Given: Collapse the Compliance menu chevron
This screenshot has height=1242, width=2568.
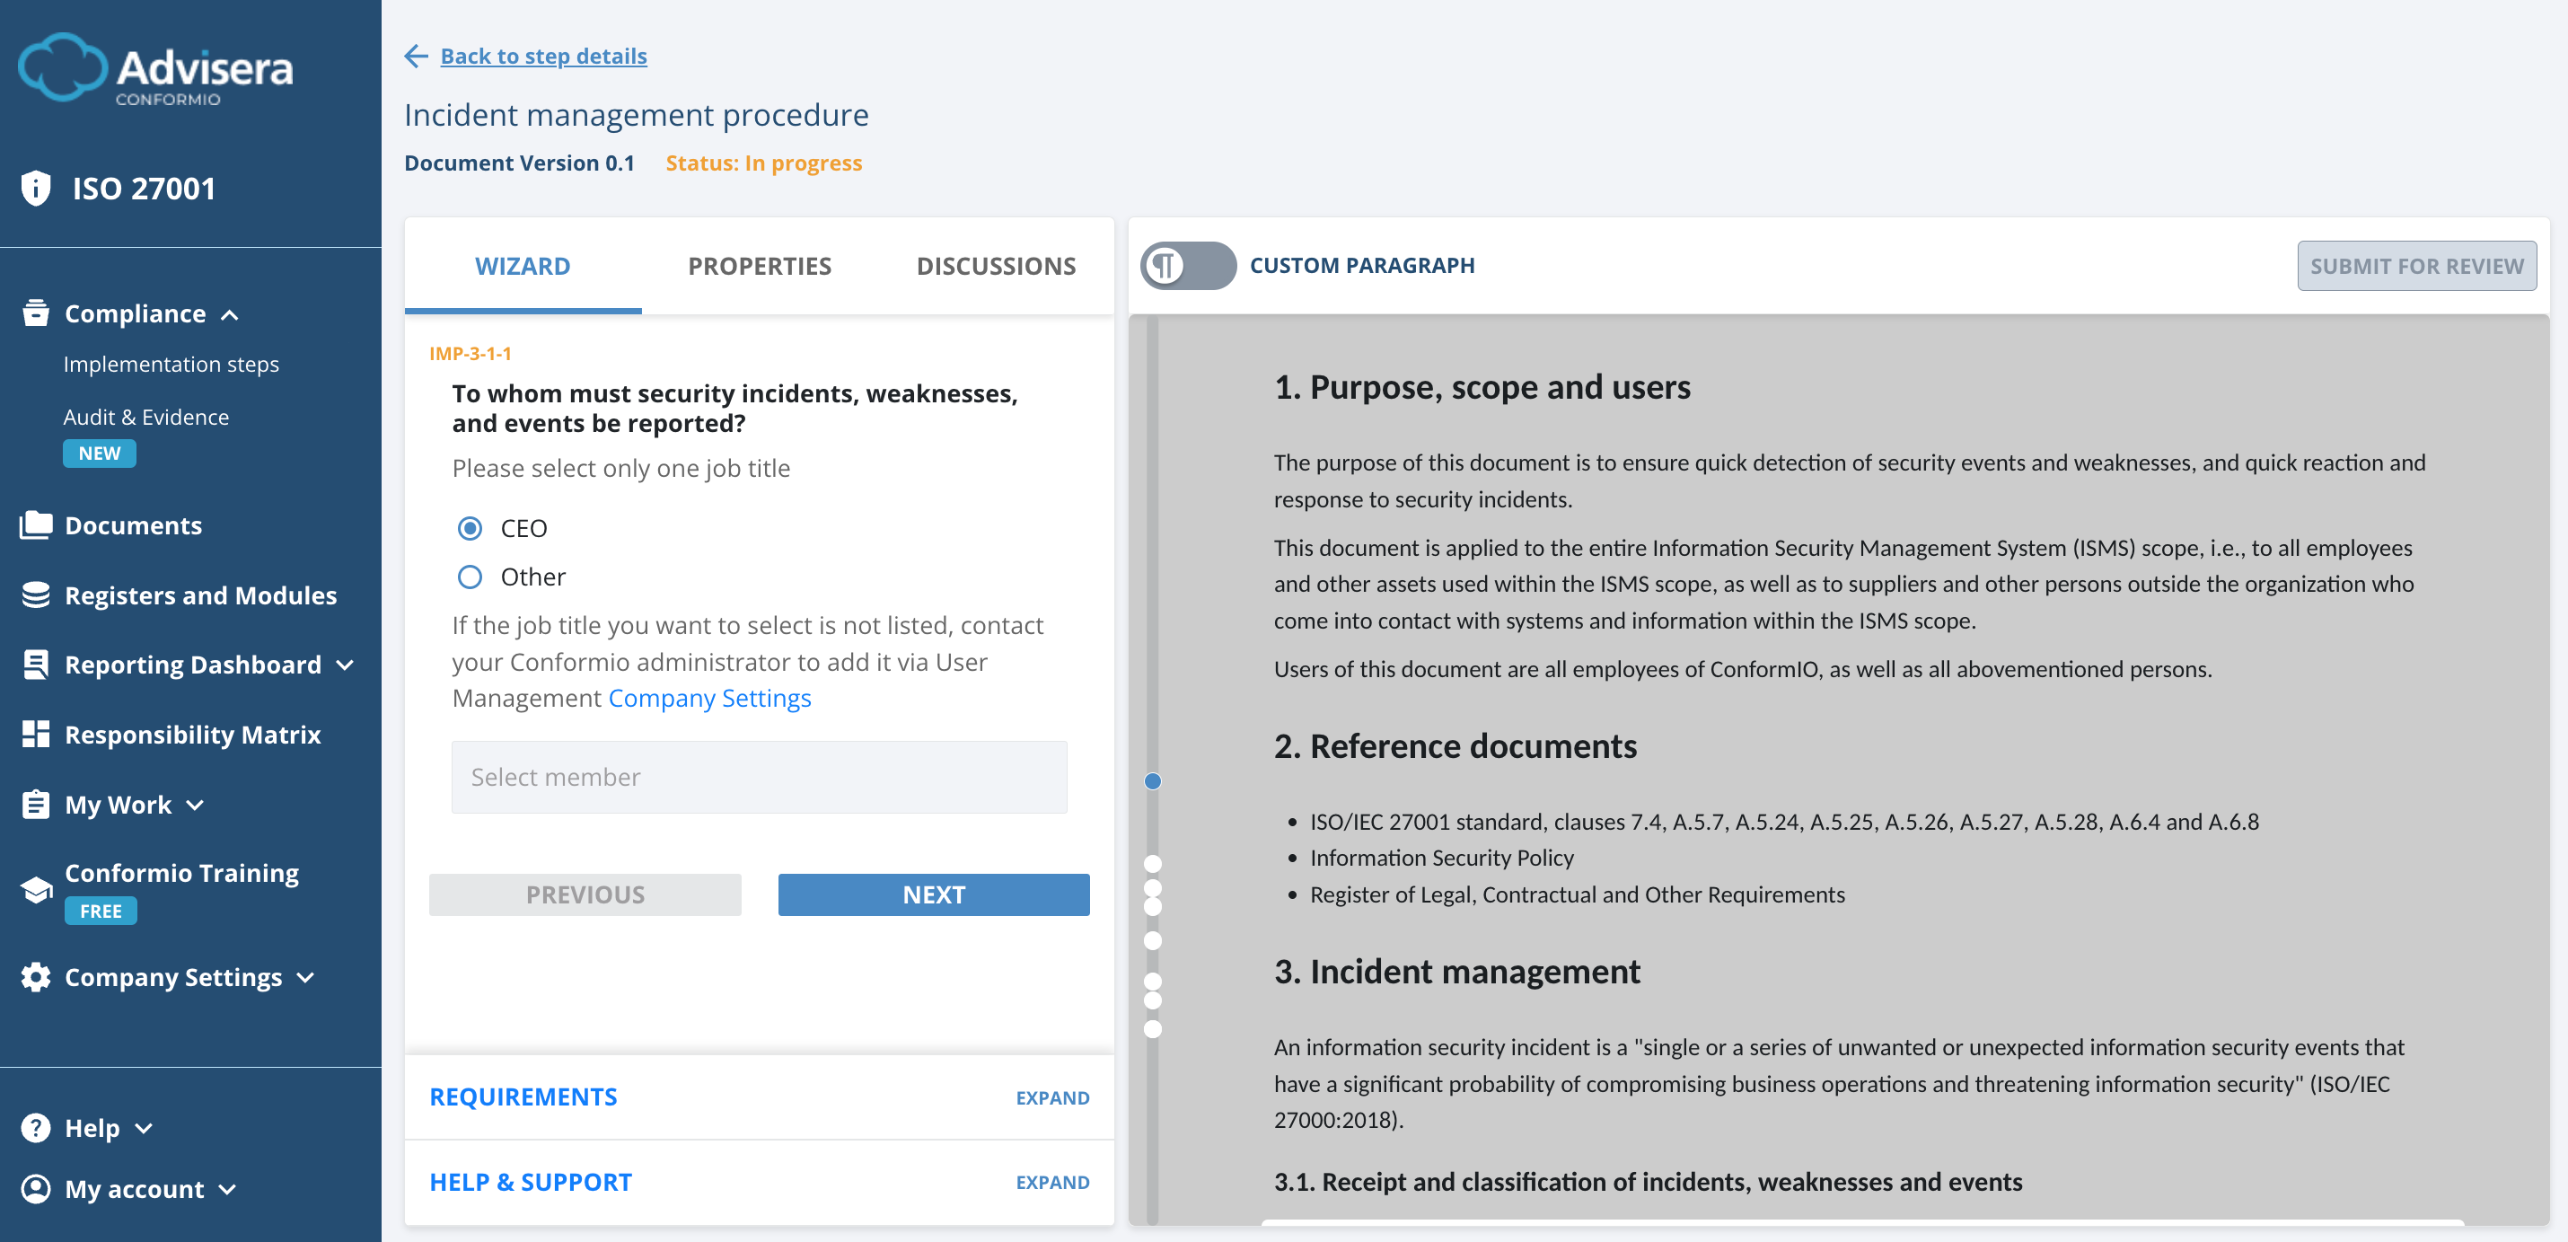Looking at the screenshot, I should click(232, 314).
